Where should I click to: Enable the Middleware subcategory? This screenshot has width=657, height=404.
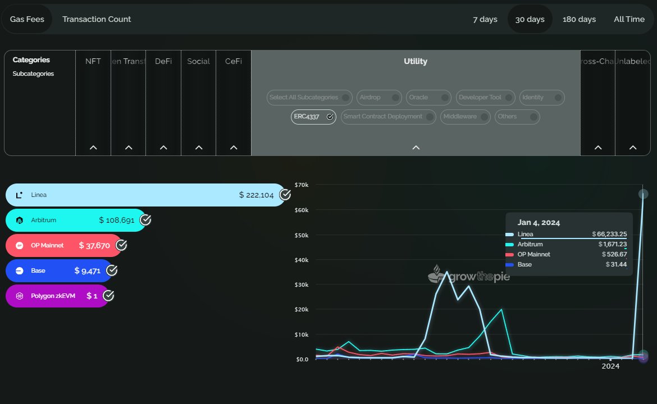click(465, 117)
